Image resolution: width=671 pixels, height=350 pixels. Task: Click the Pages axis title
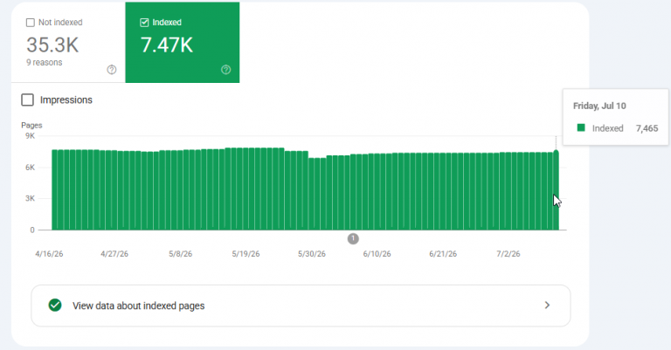click(x=31, y=125)
